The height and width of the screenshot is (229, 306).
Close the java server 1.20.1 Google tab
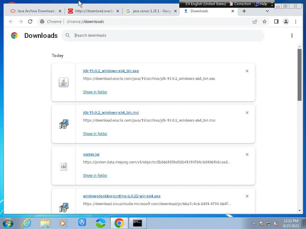point(175,11)
